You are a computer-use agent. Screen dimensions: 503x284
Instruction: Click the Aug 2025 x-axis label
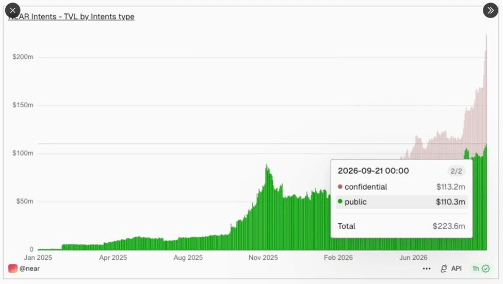pyautogui.click(x=188, y=258)
